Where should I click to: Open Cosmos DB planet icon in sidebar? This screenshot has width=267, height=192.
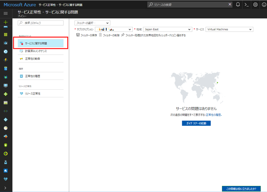click(6, 77)
